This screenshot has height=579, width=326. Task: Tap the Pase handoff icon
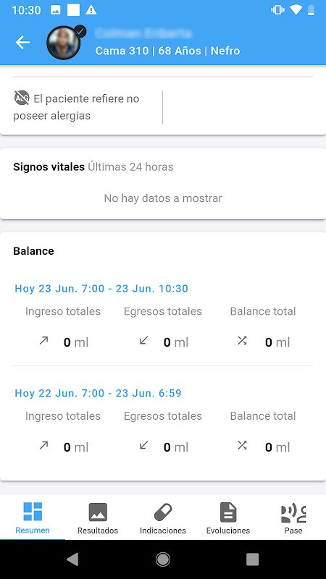[x=293, y=513]
